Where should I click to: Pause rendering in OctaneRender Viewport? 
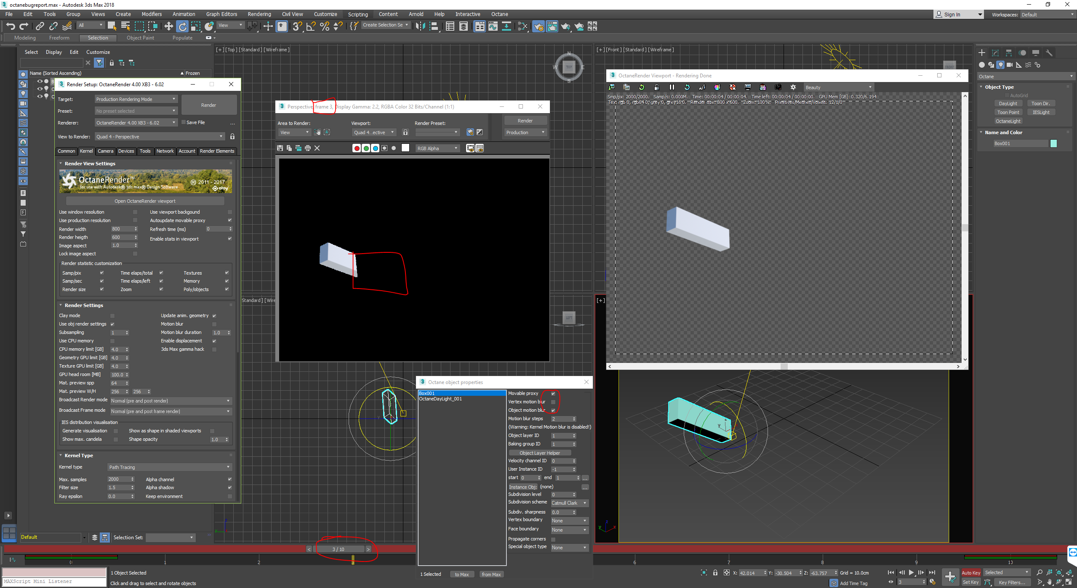672,87
